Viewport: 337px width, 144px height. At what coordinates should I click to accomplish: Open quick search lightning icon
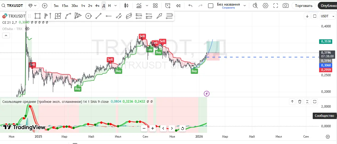click(255, 6)
